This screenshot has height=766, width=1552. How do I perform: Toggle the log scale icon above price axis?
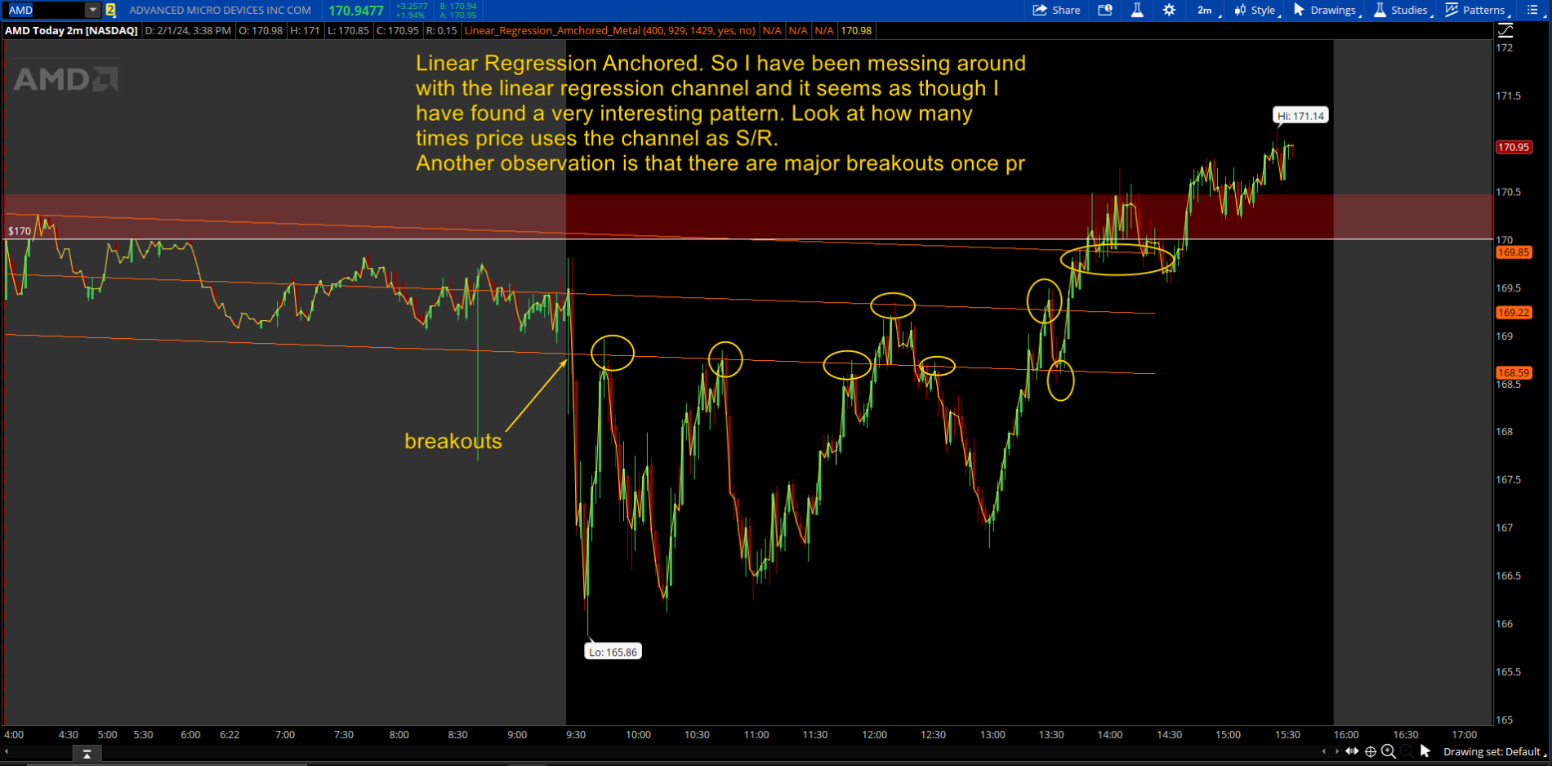(1505, 30)
